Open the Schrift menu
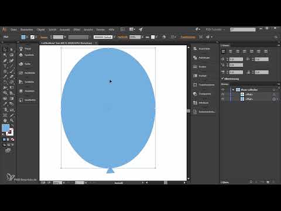The width and height of the screenshot is (281, 211). point(52,29)
